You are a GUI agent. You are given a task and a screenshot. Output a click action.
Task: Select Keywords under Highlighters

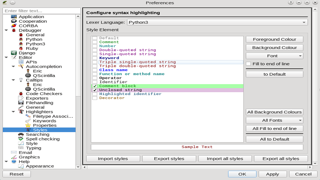tap(44, 121)
